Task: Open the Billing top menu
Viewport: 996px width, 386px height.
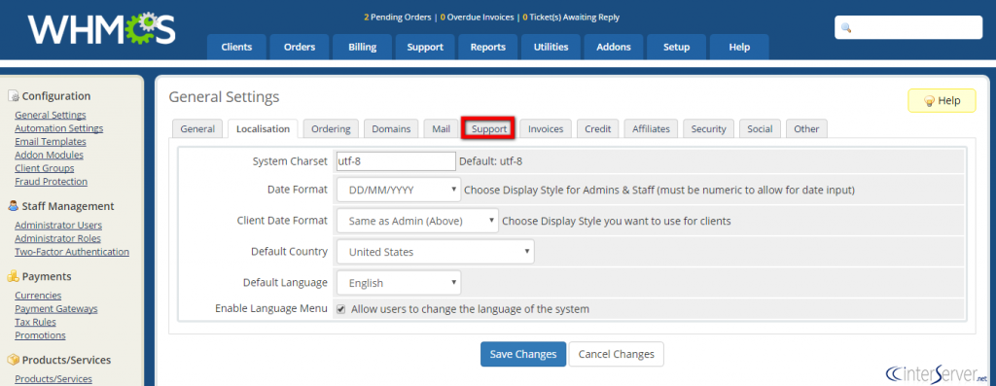Action: point(362,47)
